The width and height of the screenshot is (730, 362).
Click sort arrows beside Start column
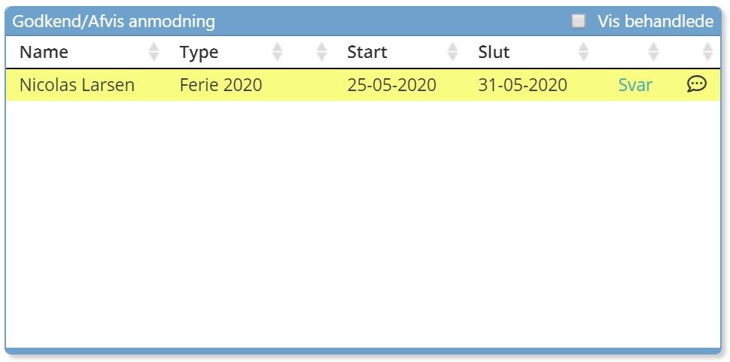452,52
